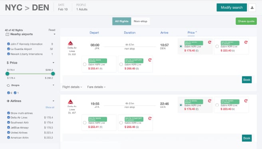
Task: Select the $268.40 Comfort Classic fare for DL 457
Action: click(x=121, y=123)
